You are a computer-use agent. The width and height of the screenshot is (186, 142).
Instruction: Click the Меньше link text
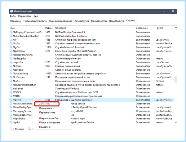pos(20,129)
